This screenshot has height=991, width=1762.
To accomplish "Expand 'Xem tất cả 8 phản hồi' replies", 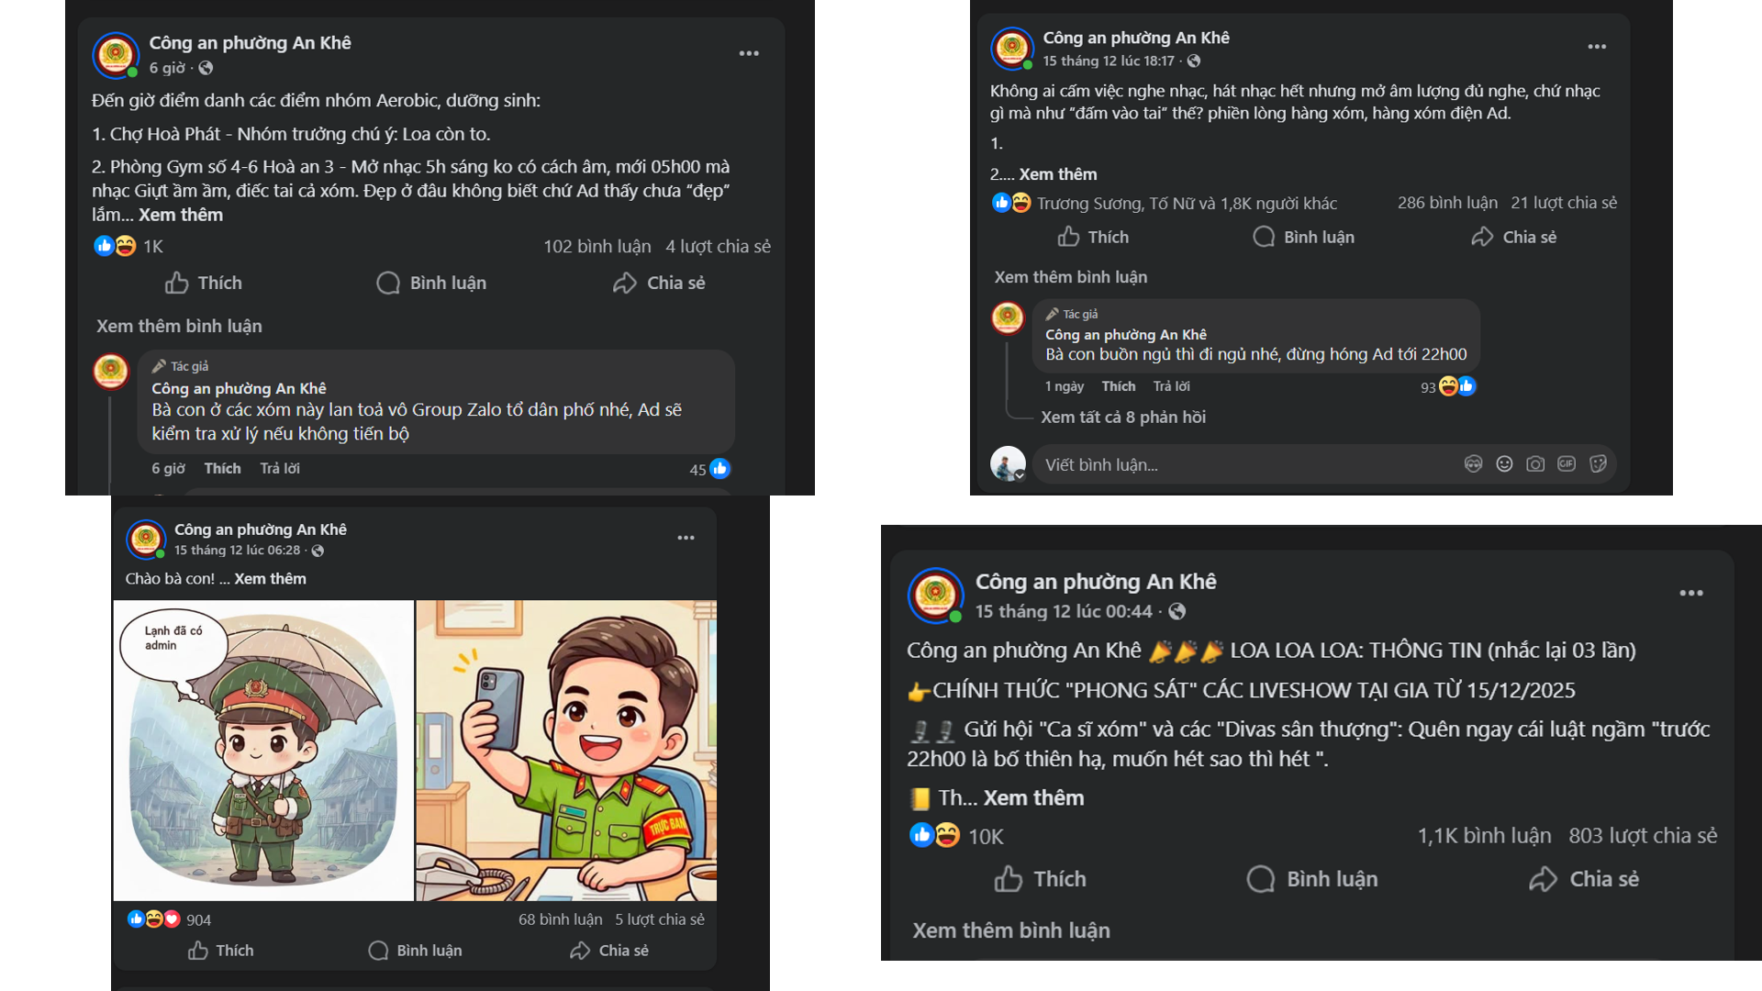I will pos(1122,418).
